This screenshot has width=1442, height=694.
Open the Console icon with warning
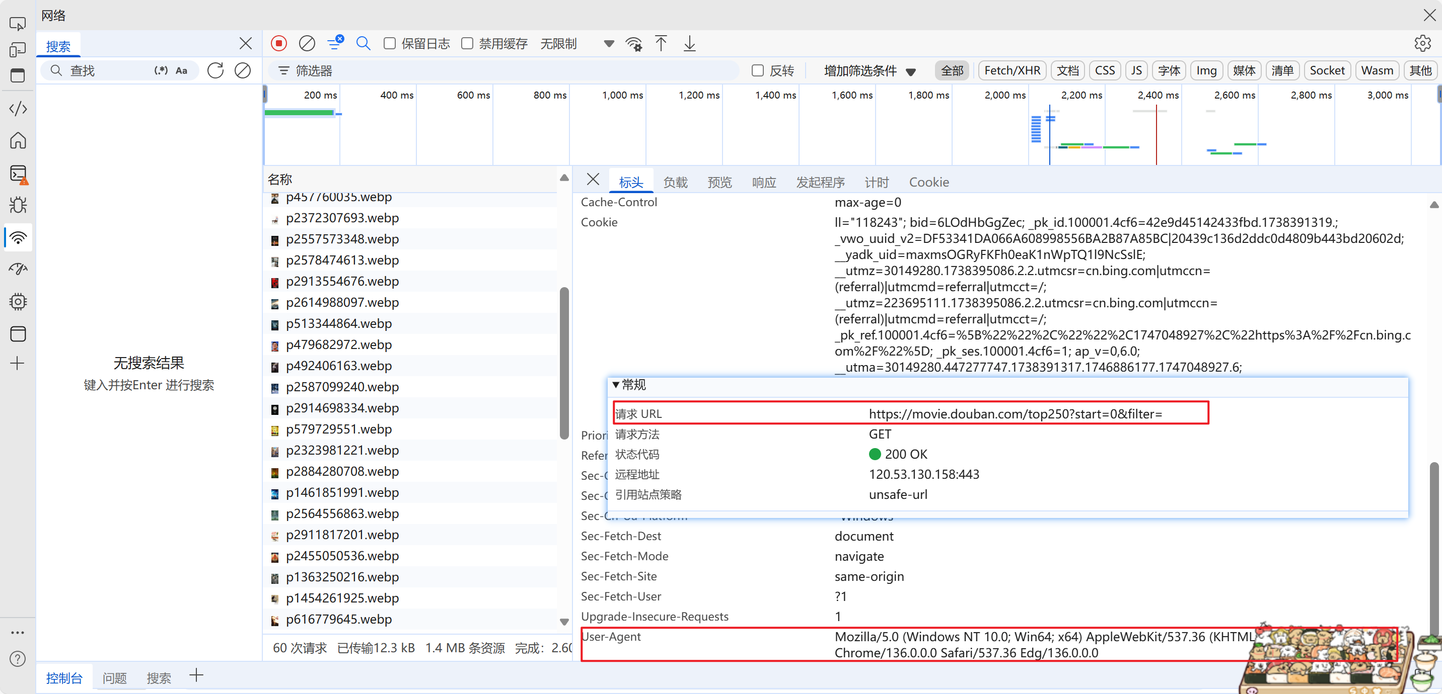(18, 175)
